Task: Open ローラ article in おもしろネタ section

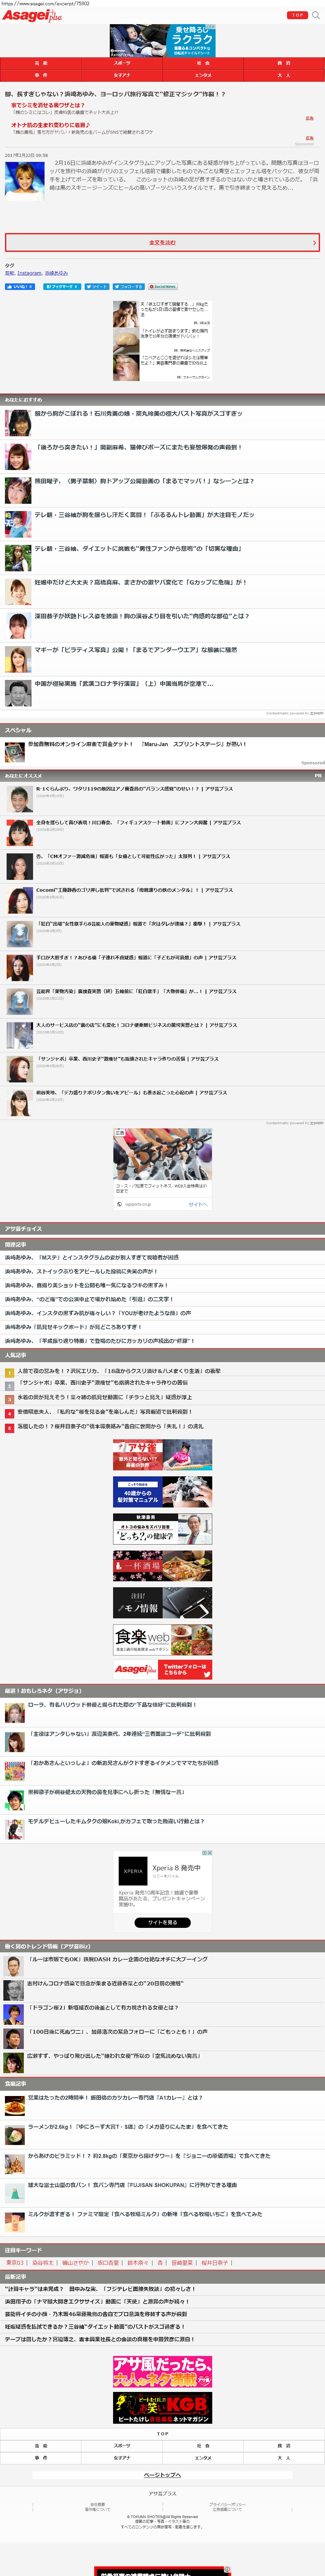Action: (x=112, y=1705)
